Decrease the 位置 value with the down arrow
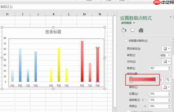This screenshot has width=174, height=112. (x=169, y=95)
